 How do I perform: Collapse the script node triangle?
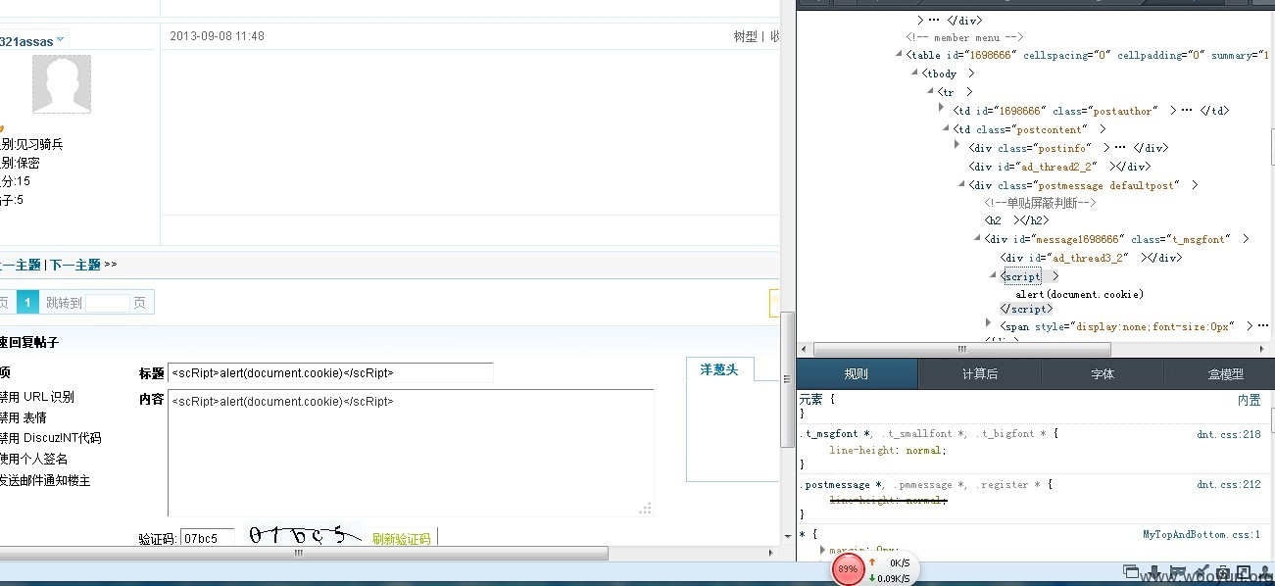993,276
